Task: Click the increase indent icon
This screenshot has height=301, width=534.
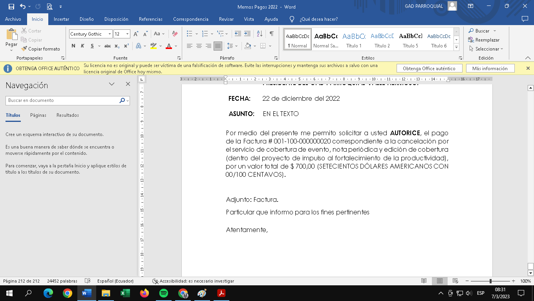Action: coord(247,34)
